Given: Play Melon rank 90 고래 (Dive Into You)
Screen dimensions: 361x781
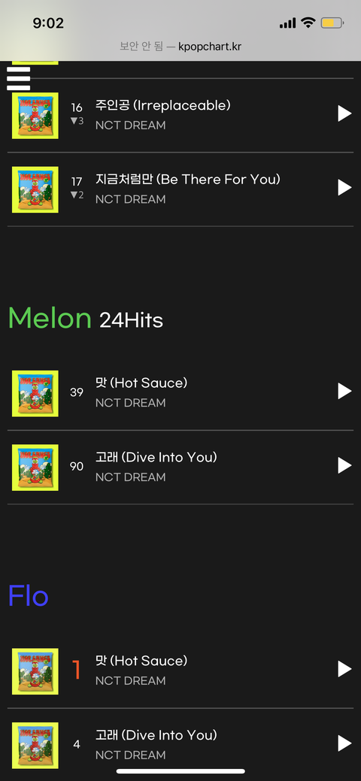Looking at the screenshot, I should (344, 466).
